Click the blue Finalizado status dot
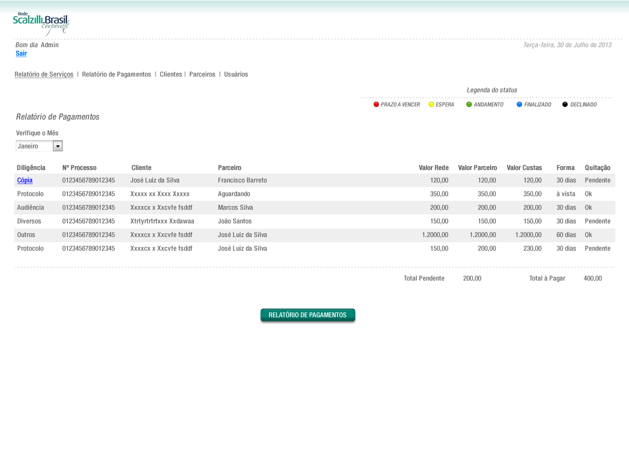The height and width of the screenshot is (452, 629). click(519, 104)
